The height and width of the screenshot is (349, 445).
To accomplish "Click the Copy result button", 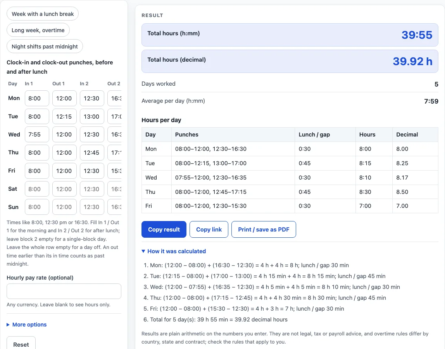I will coord(164,230).
